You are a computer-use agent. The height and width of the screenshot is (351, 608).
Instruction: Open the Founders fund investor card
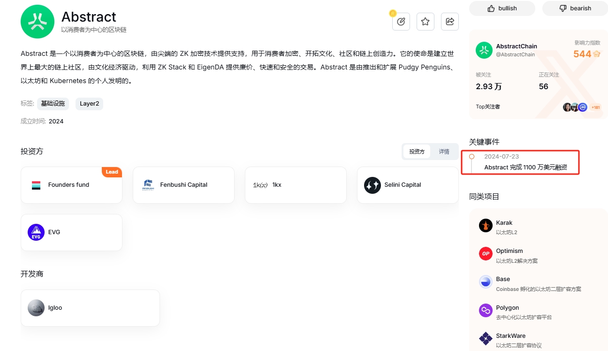71,185
